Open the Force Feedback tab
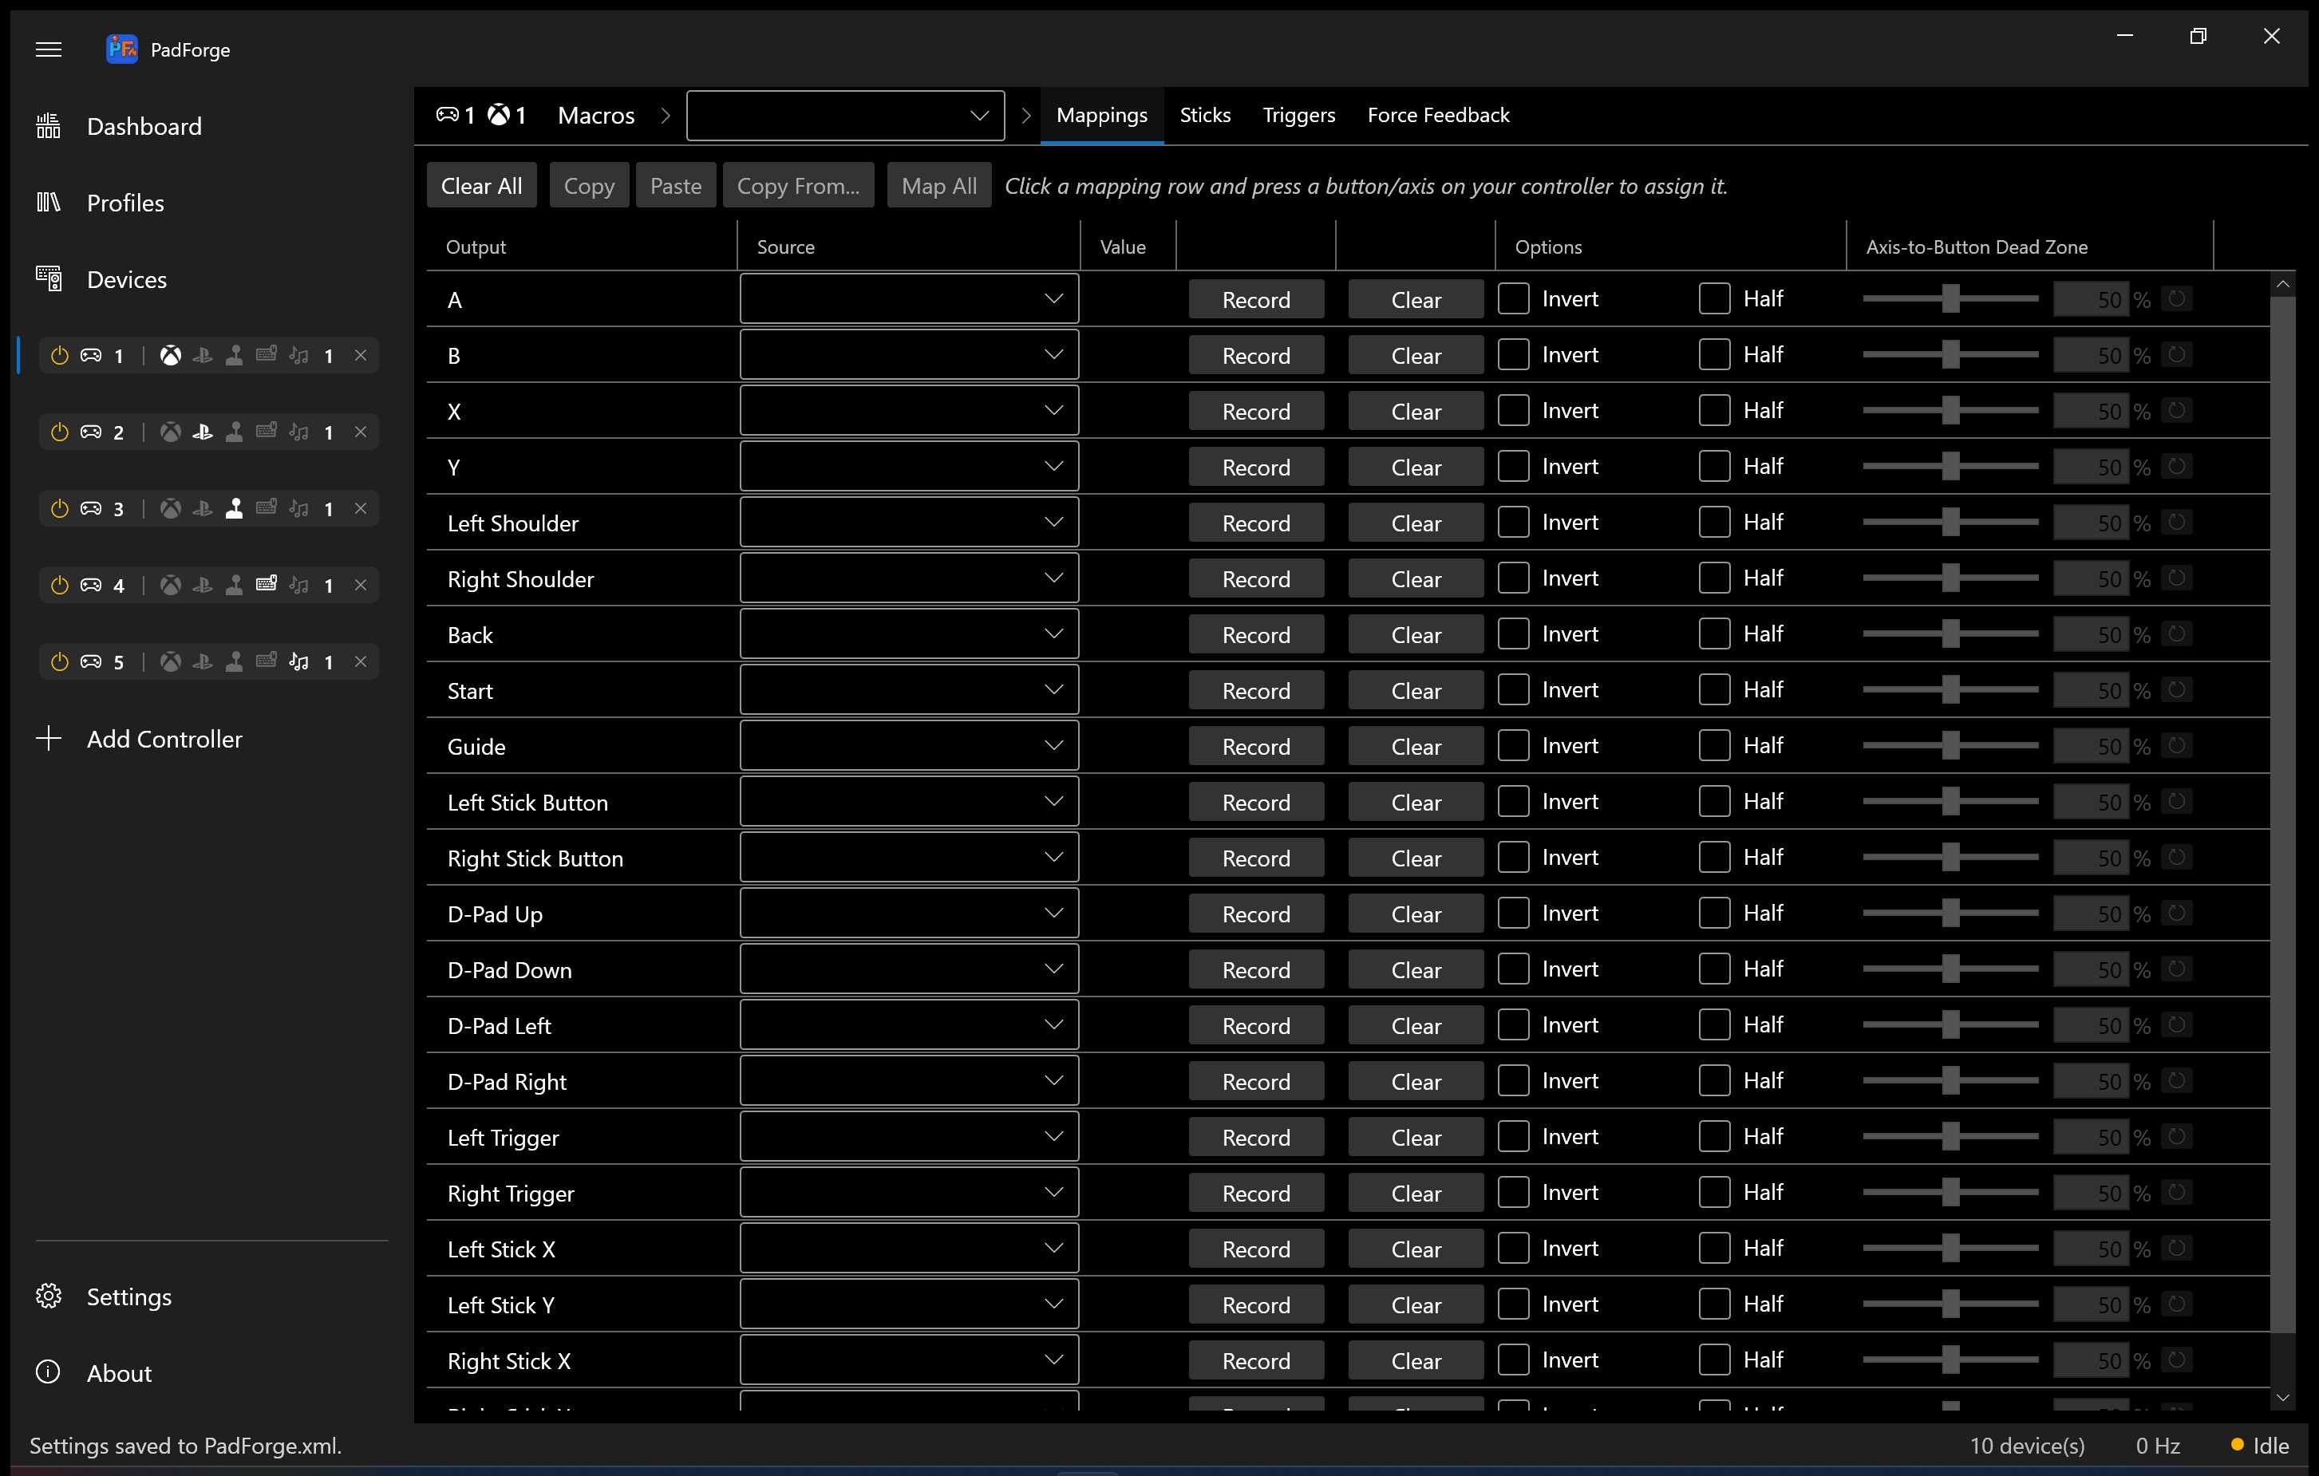This screenshot has width=2319, height=1476. [x=1438, y=115]
